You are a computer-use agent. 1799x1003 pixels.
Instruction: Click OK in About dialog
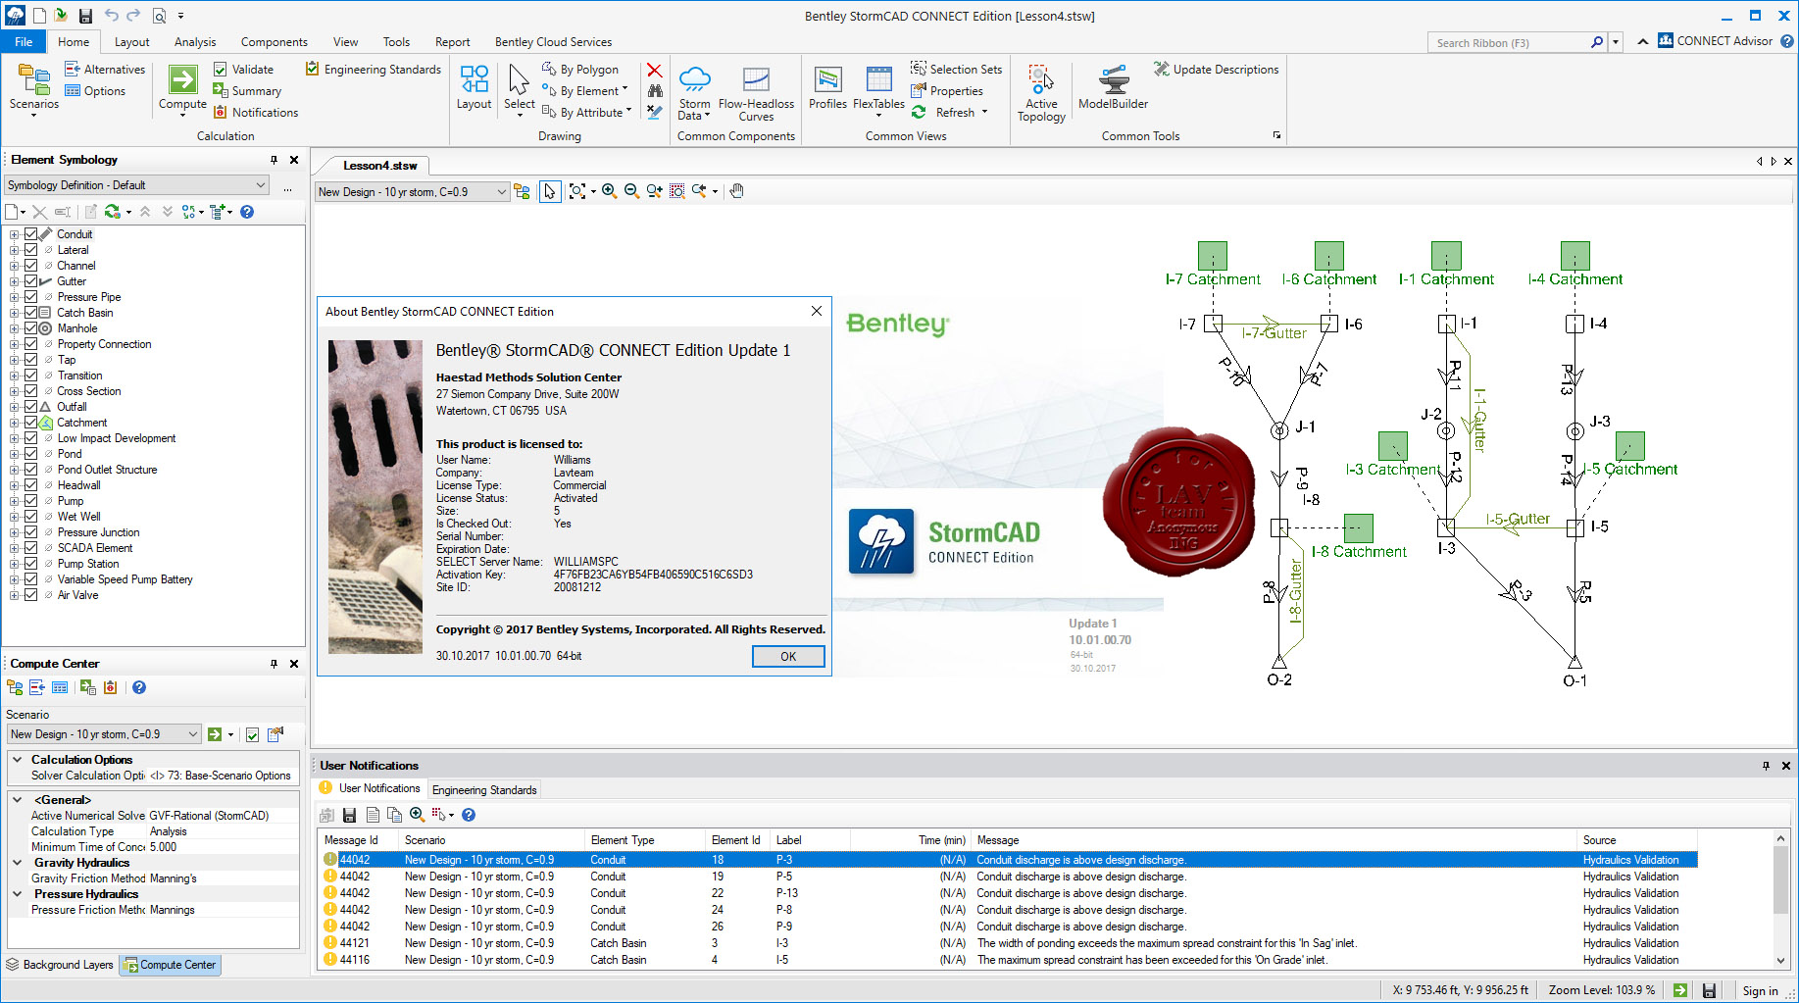pos(788,657)
